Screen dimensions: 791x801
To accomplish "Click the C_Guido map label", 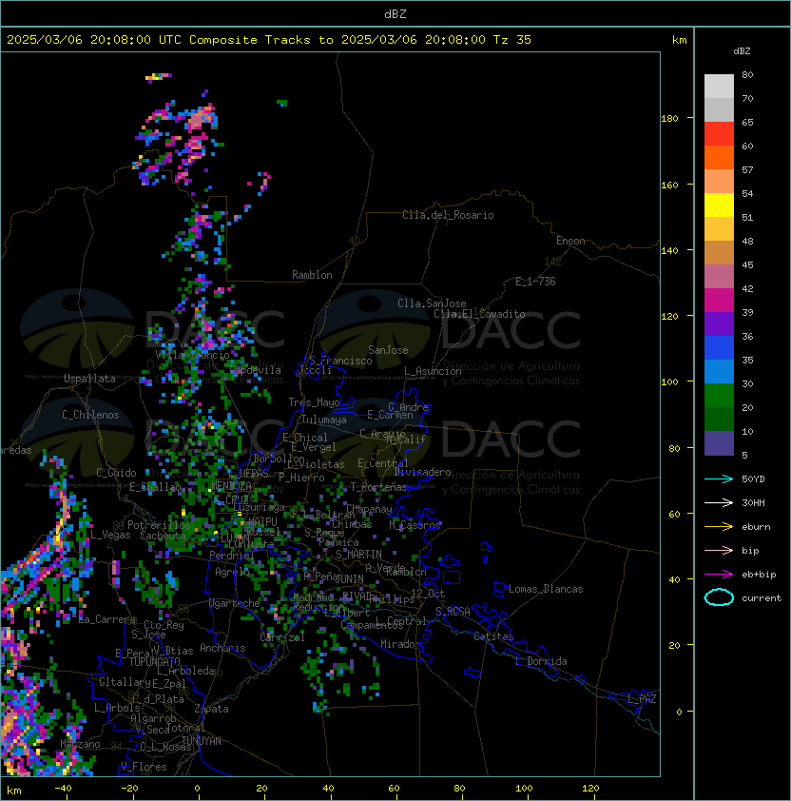I will (x=116, y=473).
